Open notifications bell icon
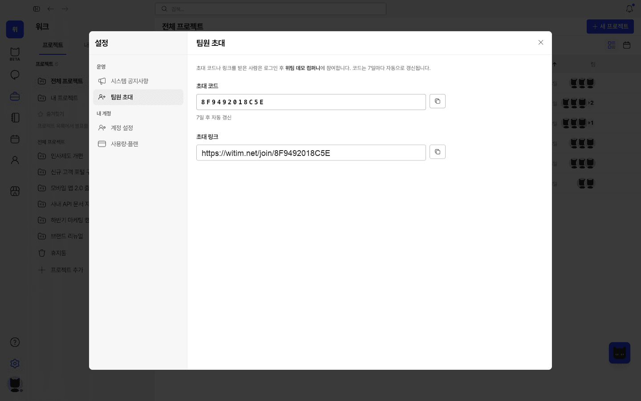Image resolution: width=641 pixels, height=401 pixels. (629, 9)
